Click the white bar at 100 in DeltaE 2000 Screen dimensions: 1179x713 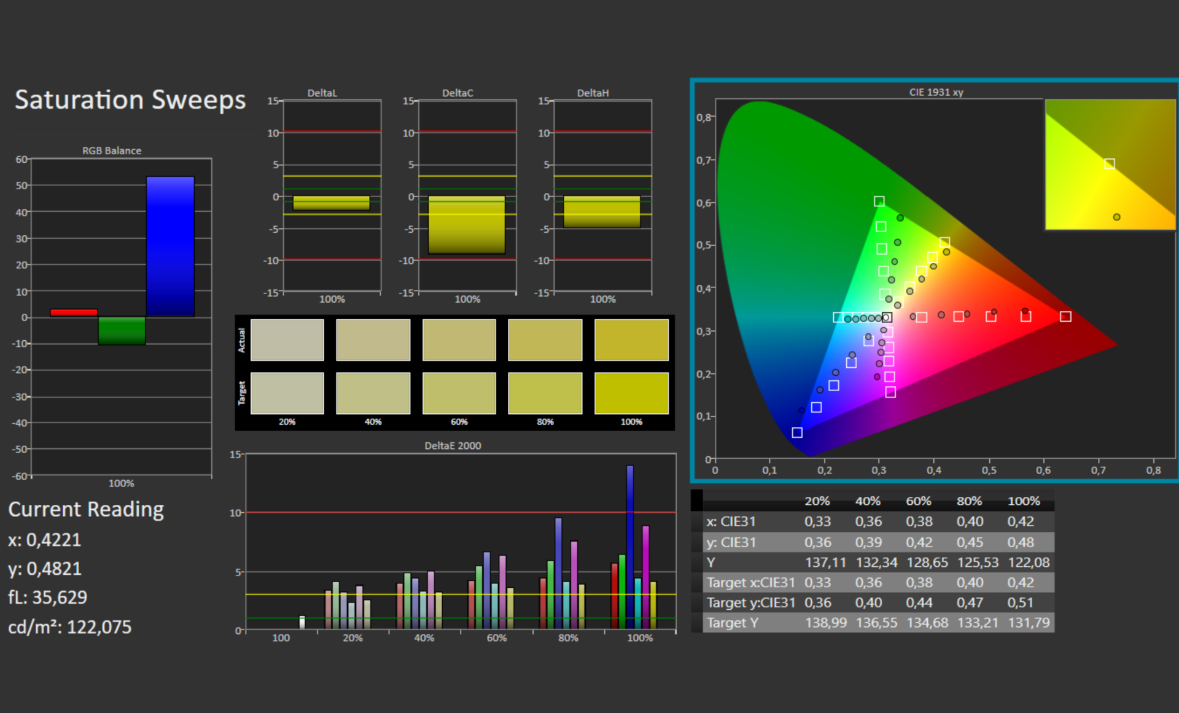pos(302,622)
